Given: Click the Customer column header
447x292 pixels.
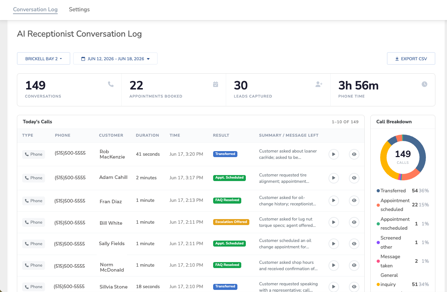Looking at the screenshot, I should click(111, 135).
